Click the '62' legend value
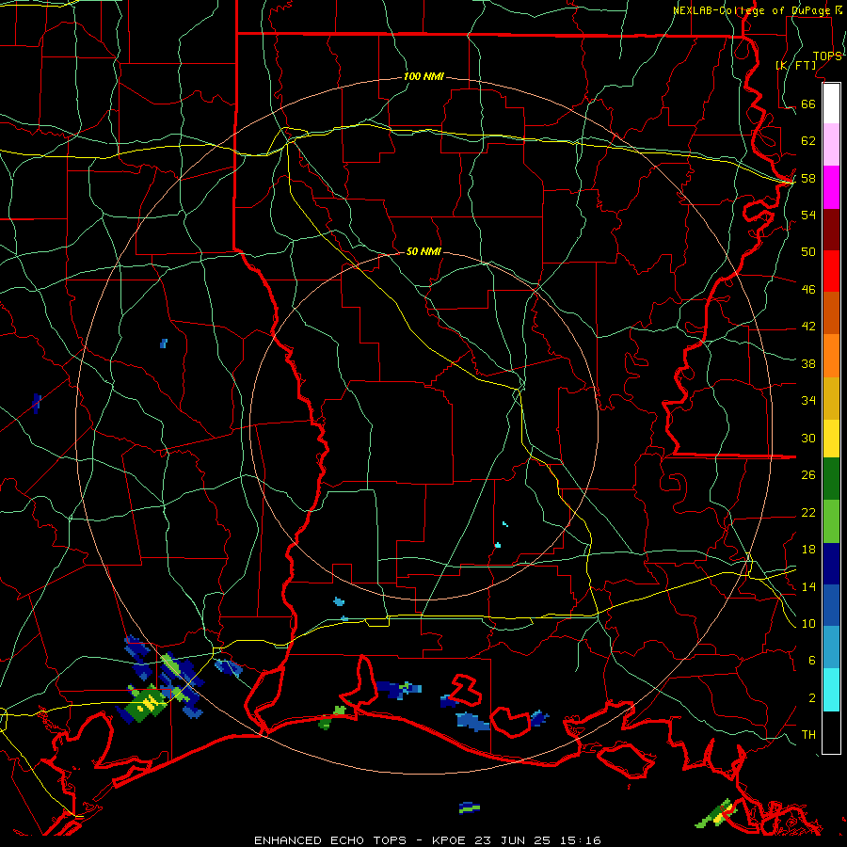Screen dimensions: 847x847 coord(808,141)
